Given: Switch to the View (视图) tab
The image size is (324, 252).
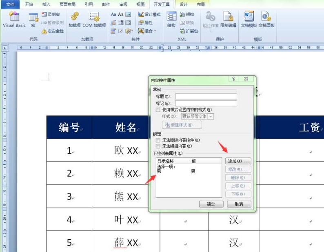Looking at the screenshot, I should point(140,4).
